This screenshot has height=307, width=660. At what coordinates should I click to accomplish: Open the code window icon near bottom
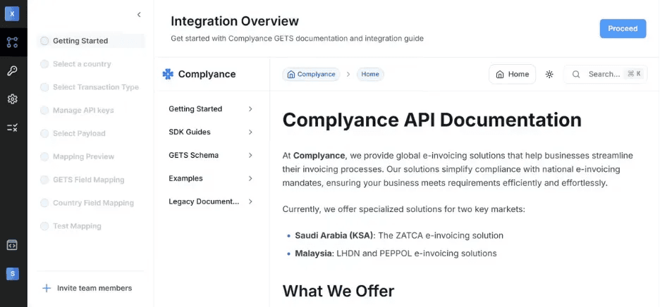[12, 245]
